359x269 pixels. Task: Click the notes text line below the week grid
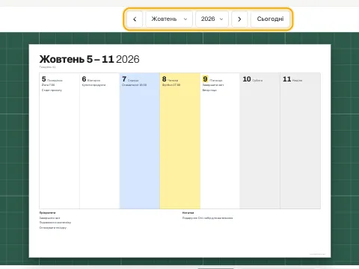207,218
